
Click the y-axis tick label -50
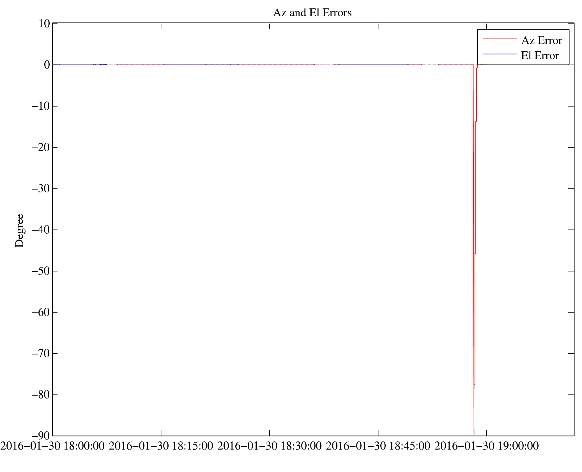click(x=41, y=271)
